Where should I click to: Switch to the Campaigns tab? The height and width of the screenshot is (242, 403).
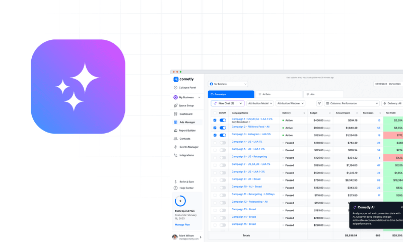click(231, 94)
